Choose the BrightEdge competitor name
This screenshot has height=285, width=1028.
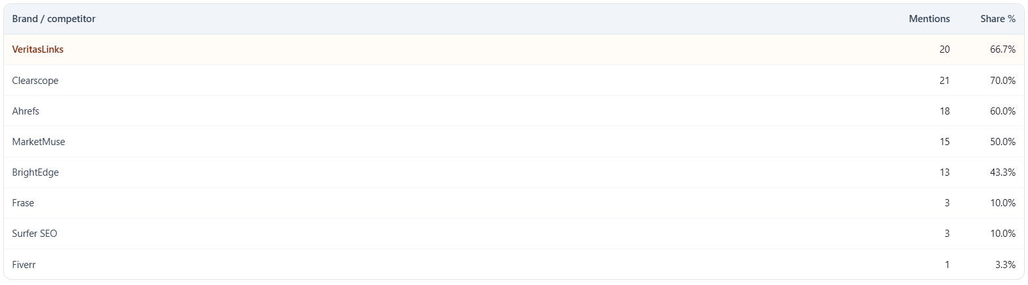click(35, 172)
